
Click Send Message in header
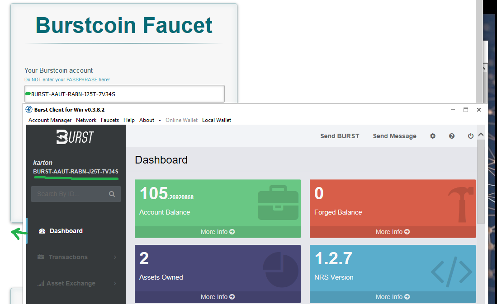(395, 136)
